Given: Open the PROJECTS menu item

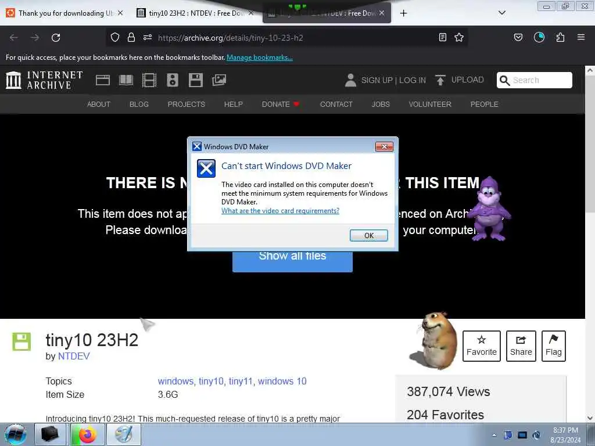Looking at the screenshot, I should 187,105.
